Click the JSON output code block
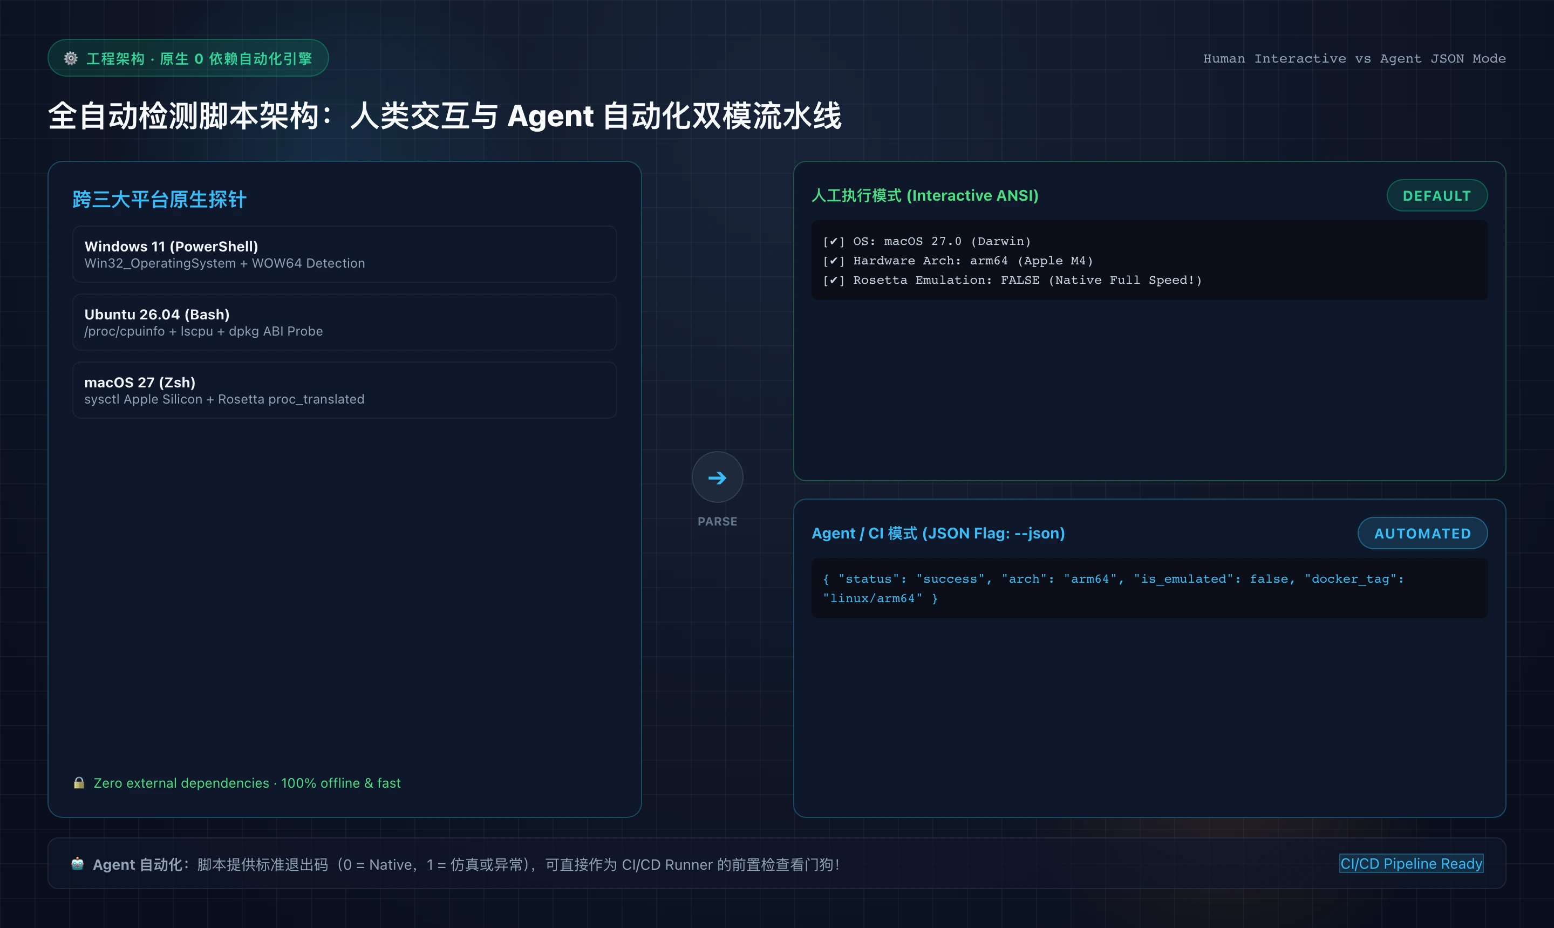Image resolution: width=1554 pixels, height=928 pixels. point(1149,589)
